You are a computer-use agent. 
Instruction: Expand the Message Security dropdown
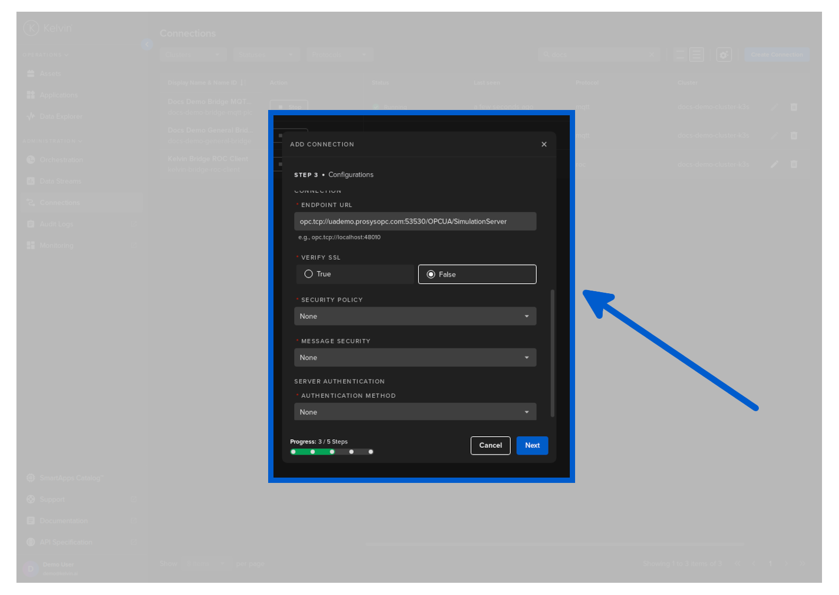(415, 358)
